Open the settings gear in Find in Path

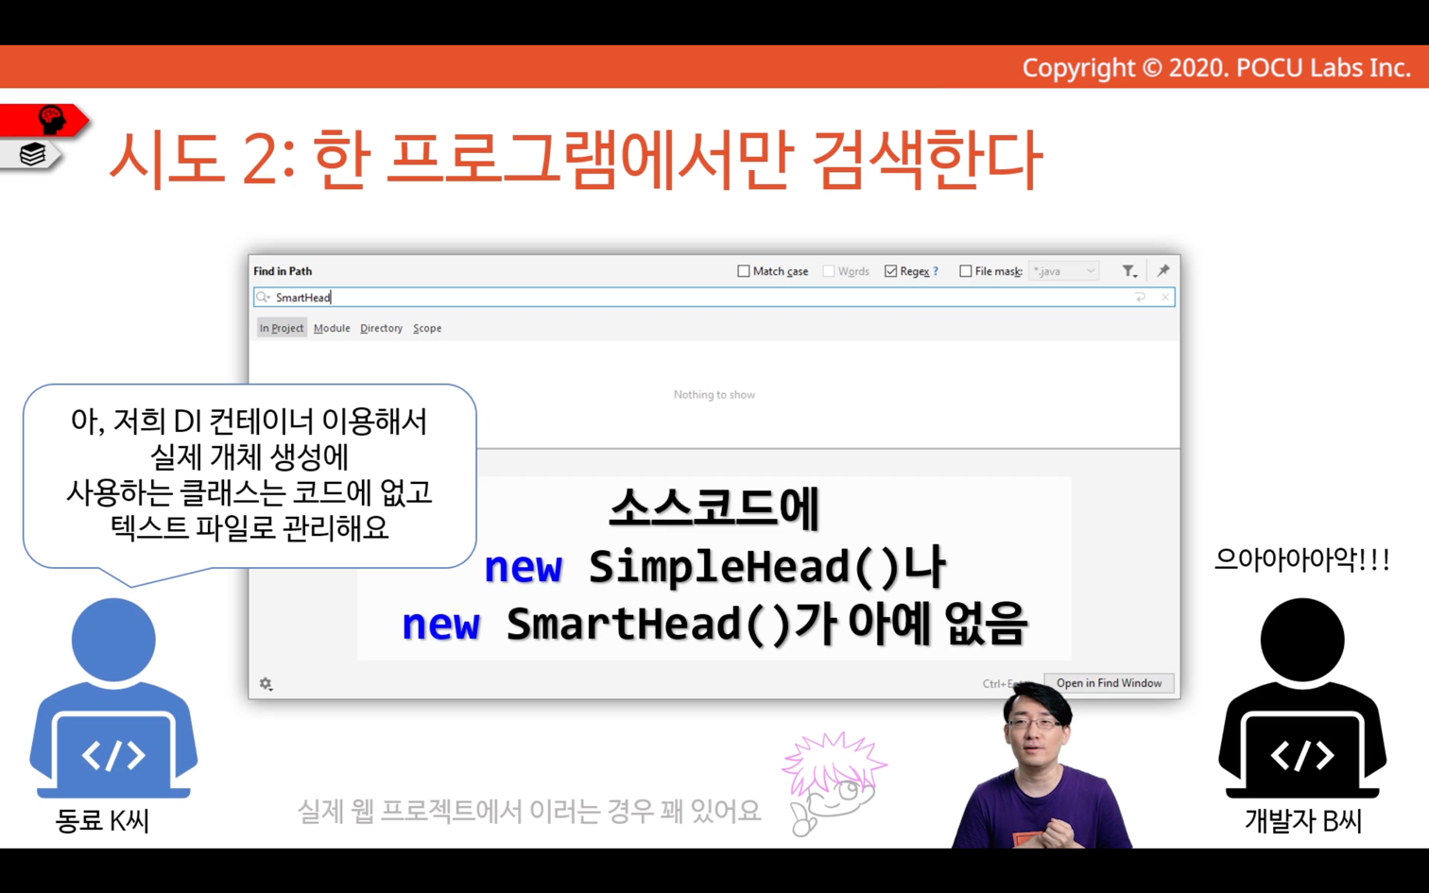coord(267,684)
